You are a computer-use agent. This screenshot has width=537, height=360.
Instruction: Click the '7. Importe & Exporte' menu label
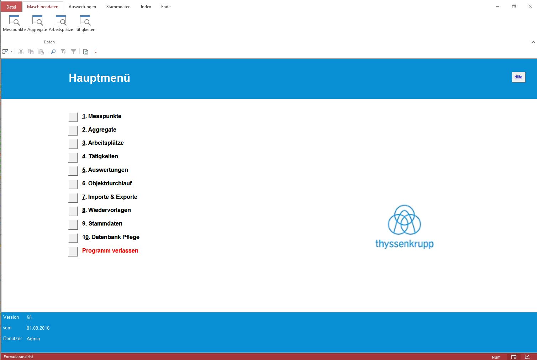[110, 197]
